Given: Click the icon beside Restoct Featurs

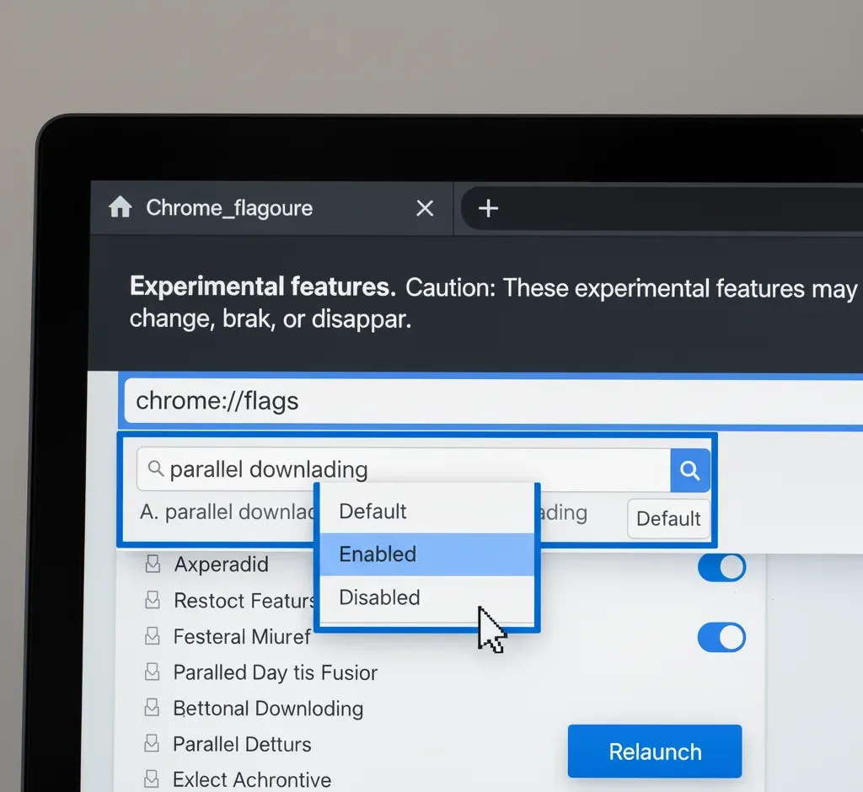Looking at the screenshot, I should click(153, 601).
